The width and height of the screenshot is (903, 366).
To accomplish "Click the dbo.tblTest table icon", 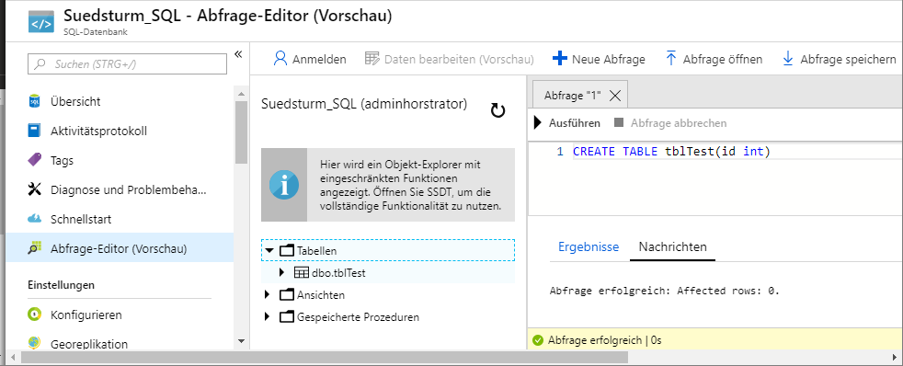I will tap(302, 272).
